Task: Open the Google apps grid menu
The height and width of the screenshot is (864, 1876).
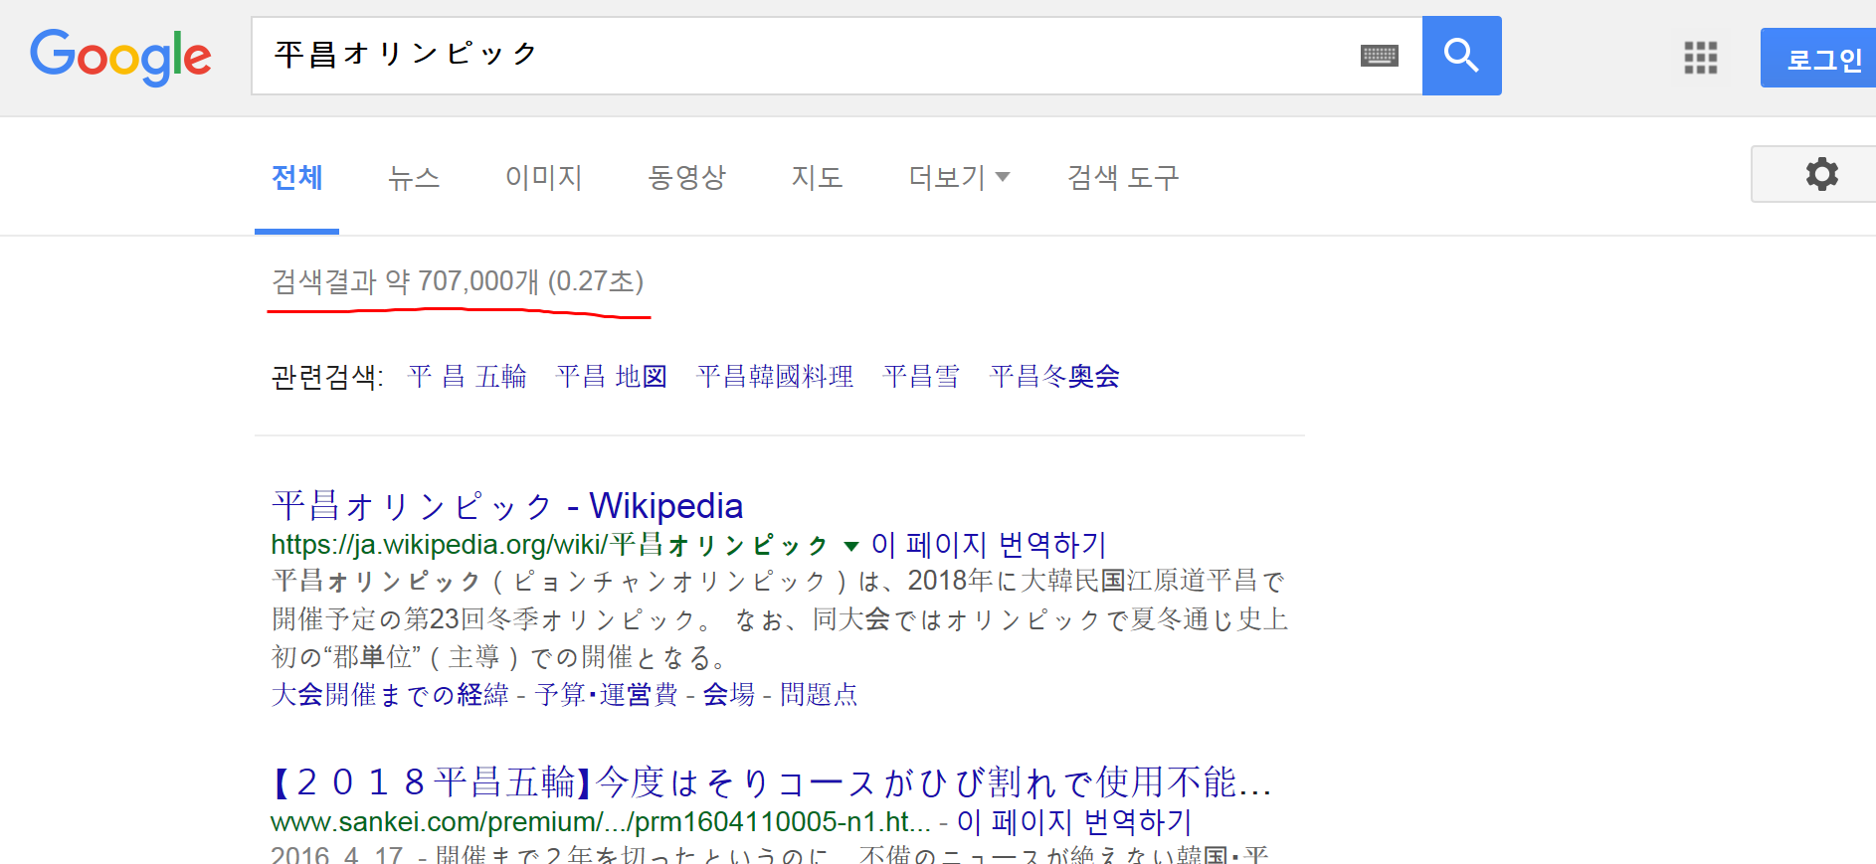Action: 1700,58
